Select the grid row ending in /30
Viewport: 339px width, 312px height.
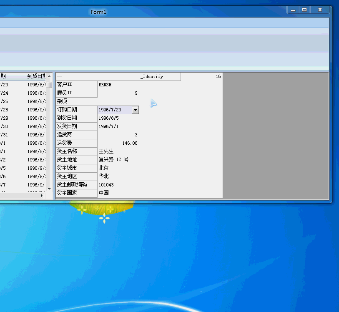(x=23, y=126)
